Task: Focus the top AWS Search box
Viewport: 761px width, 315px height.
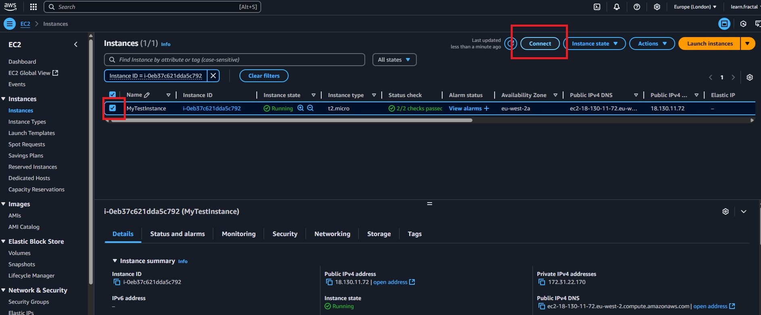Action: point(152,7)
